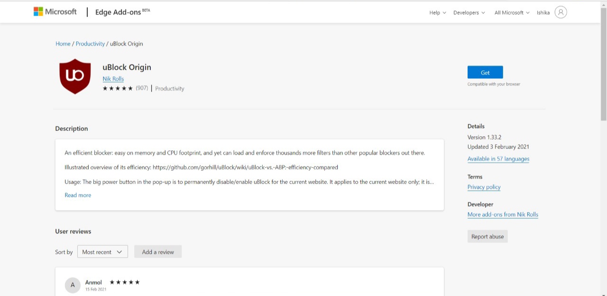Click the Get button
The width and height of the screenshot is (607, 296).
point(485,73)
